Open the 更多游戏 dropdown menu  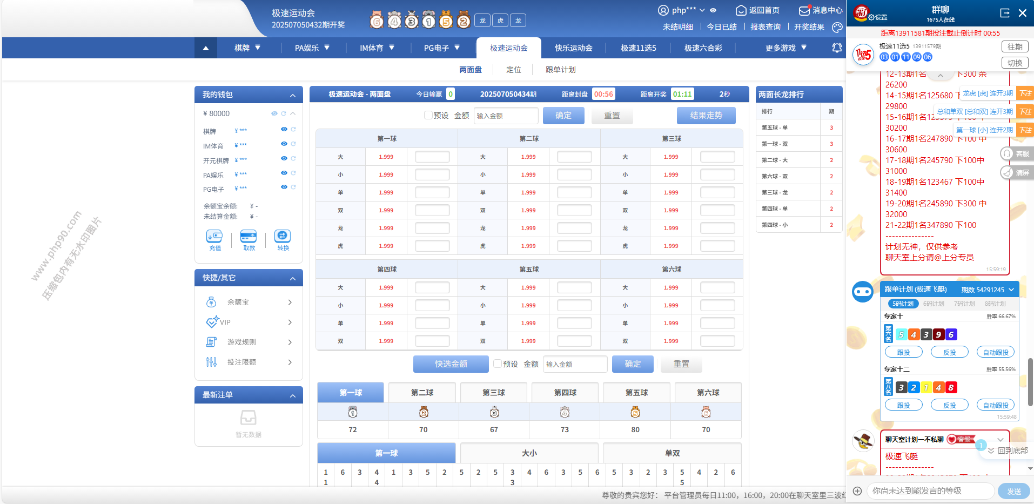tap(785, 48)
